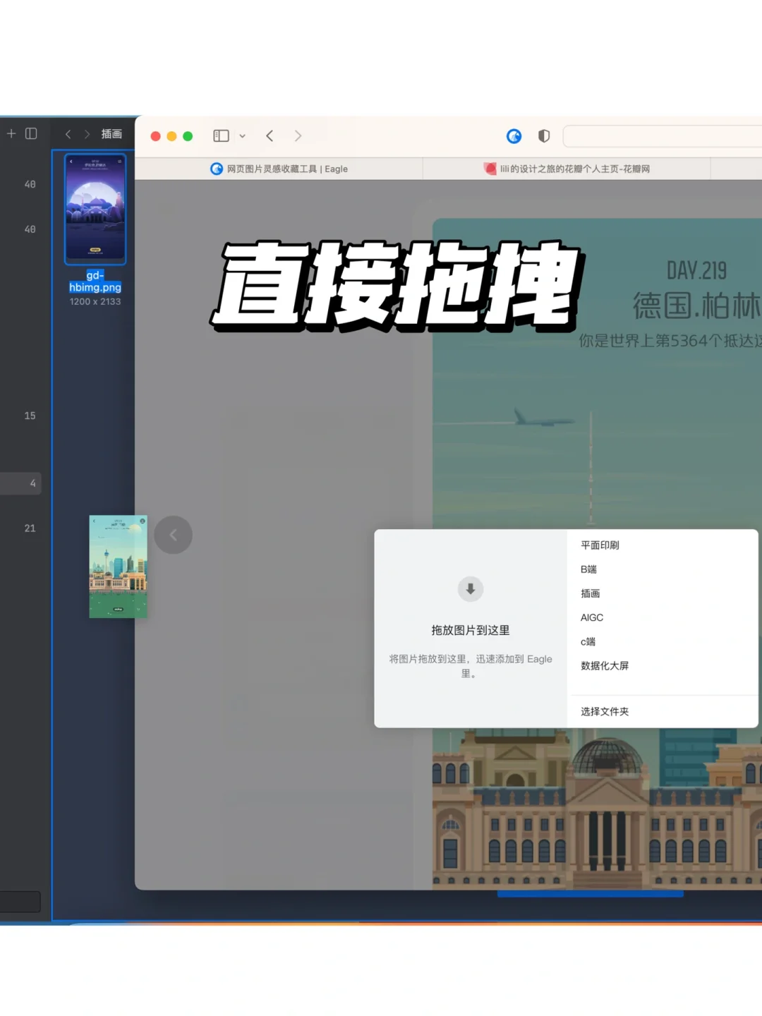Click the download arrow icon in drop panel
Viewport: 762px width, 1016px height.
click(x=470, y=590)
